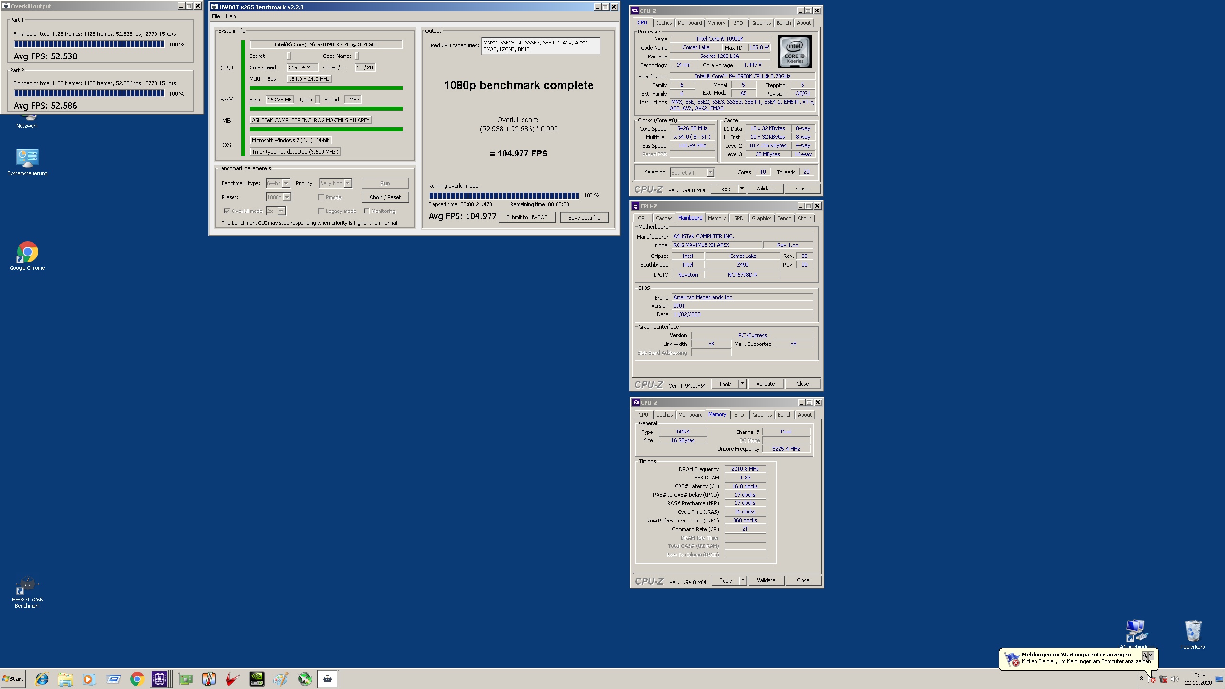Open LAN-Verbindung desktop shortcut
This screenshot has height=689, width=1225.
point(1137,634)
